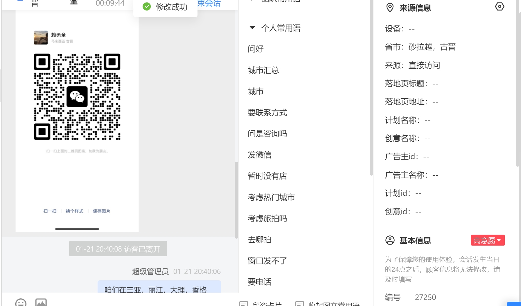521x306 pixels.
Task: Click the end conversation link 束会话
Action: click(x=209, y=4)
